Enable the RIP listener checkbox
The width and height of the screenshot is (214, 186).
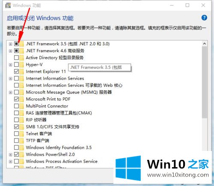pos(16,120)
